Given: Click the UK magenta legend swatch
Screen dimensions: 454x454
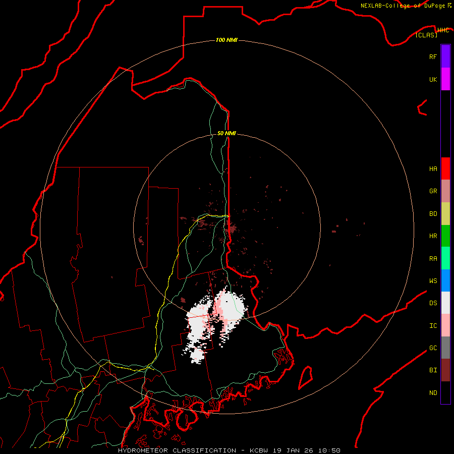Looking at the screenshot, I should pos(445,79).
